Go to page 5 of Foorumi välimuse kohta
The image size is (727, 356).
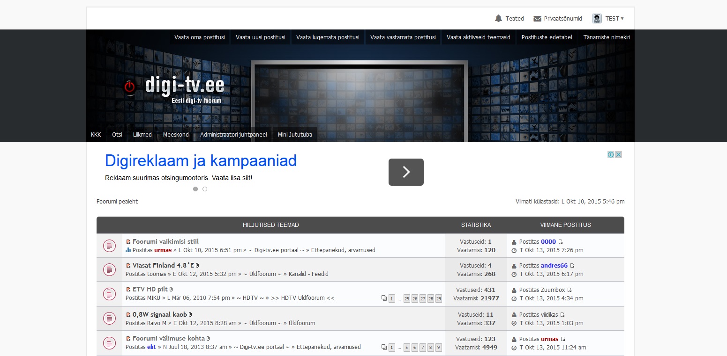coord(406,347)
